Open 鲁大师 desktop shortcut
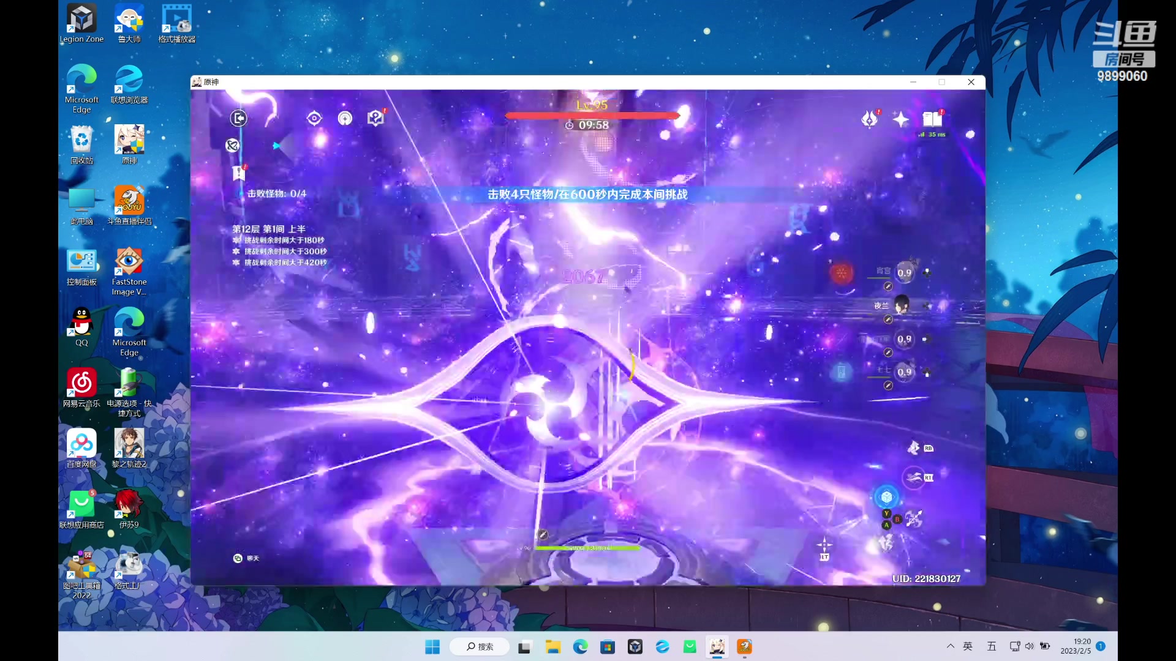This screenshot has width=1176, height=661. [129, 24]
